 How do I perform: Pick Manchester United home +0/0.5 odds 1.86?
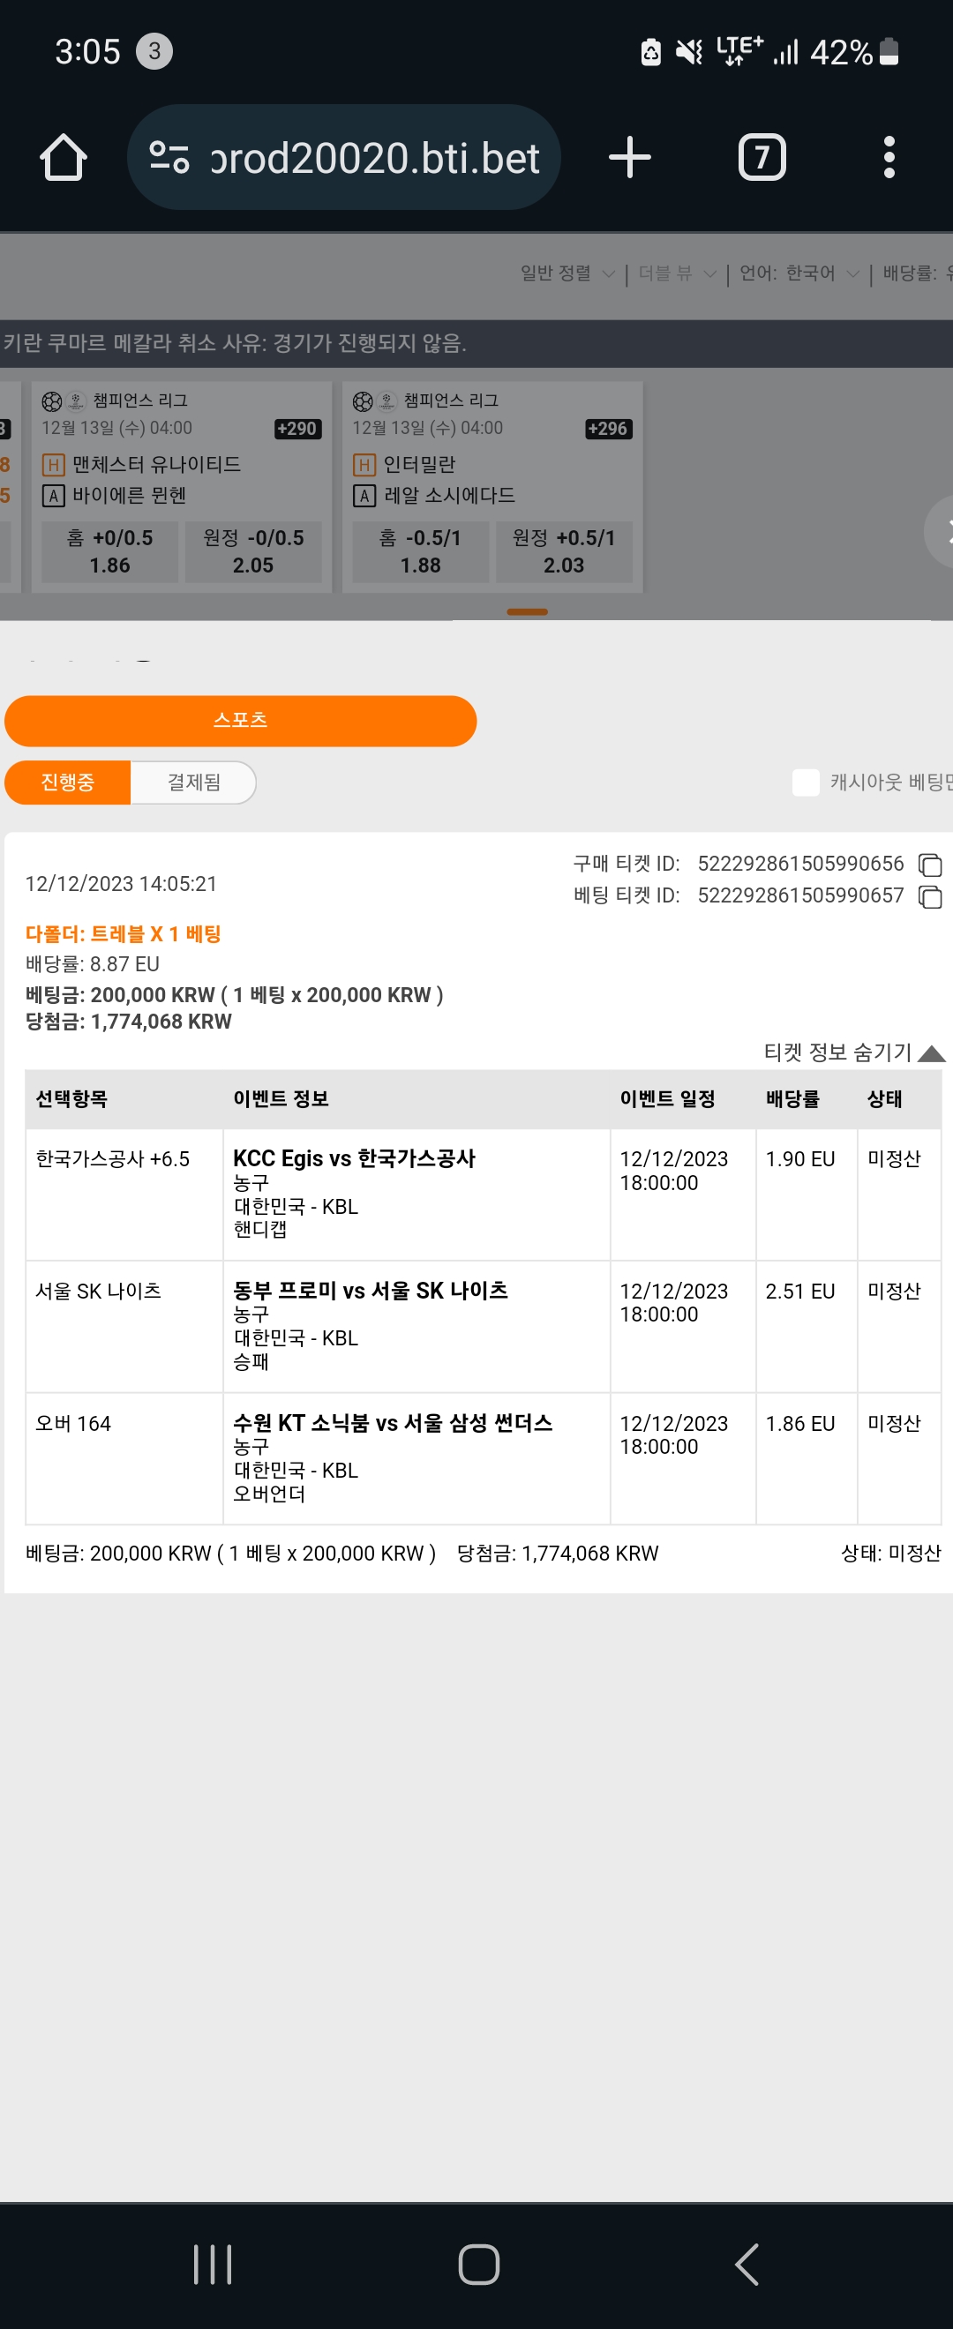pyautogui.click(x=109, y=551)
